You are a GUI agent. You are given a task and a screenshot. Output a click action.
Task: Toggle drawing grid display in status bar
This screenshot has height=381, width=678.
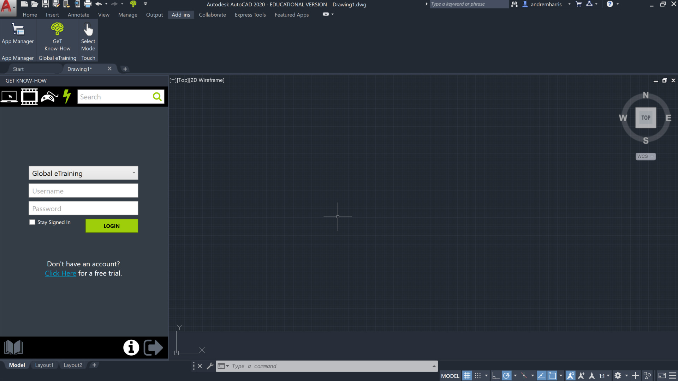point(467,376)
